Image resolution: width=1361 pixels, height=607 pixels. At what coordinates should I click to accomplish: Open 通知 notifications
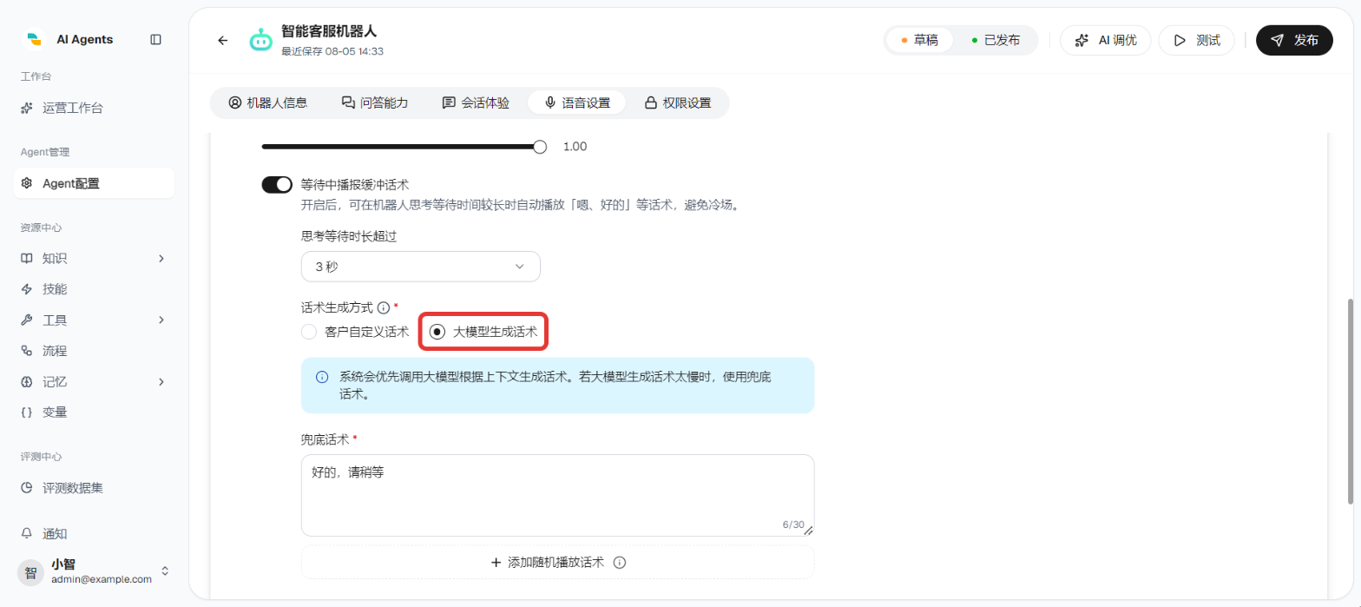click(x=94, y=533)
